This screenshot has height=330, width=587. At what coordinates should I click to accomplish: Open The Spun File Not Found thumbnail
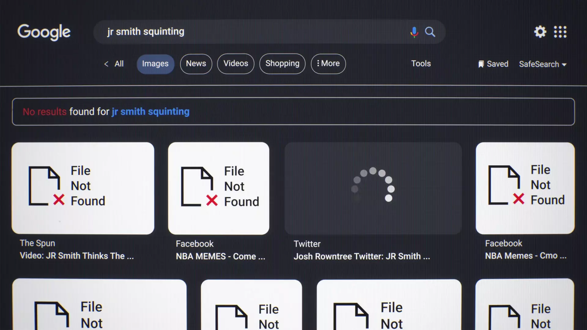click(x=83, y=188)
